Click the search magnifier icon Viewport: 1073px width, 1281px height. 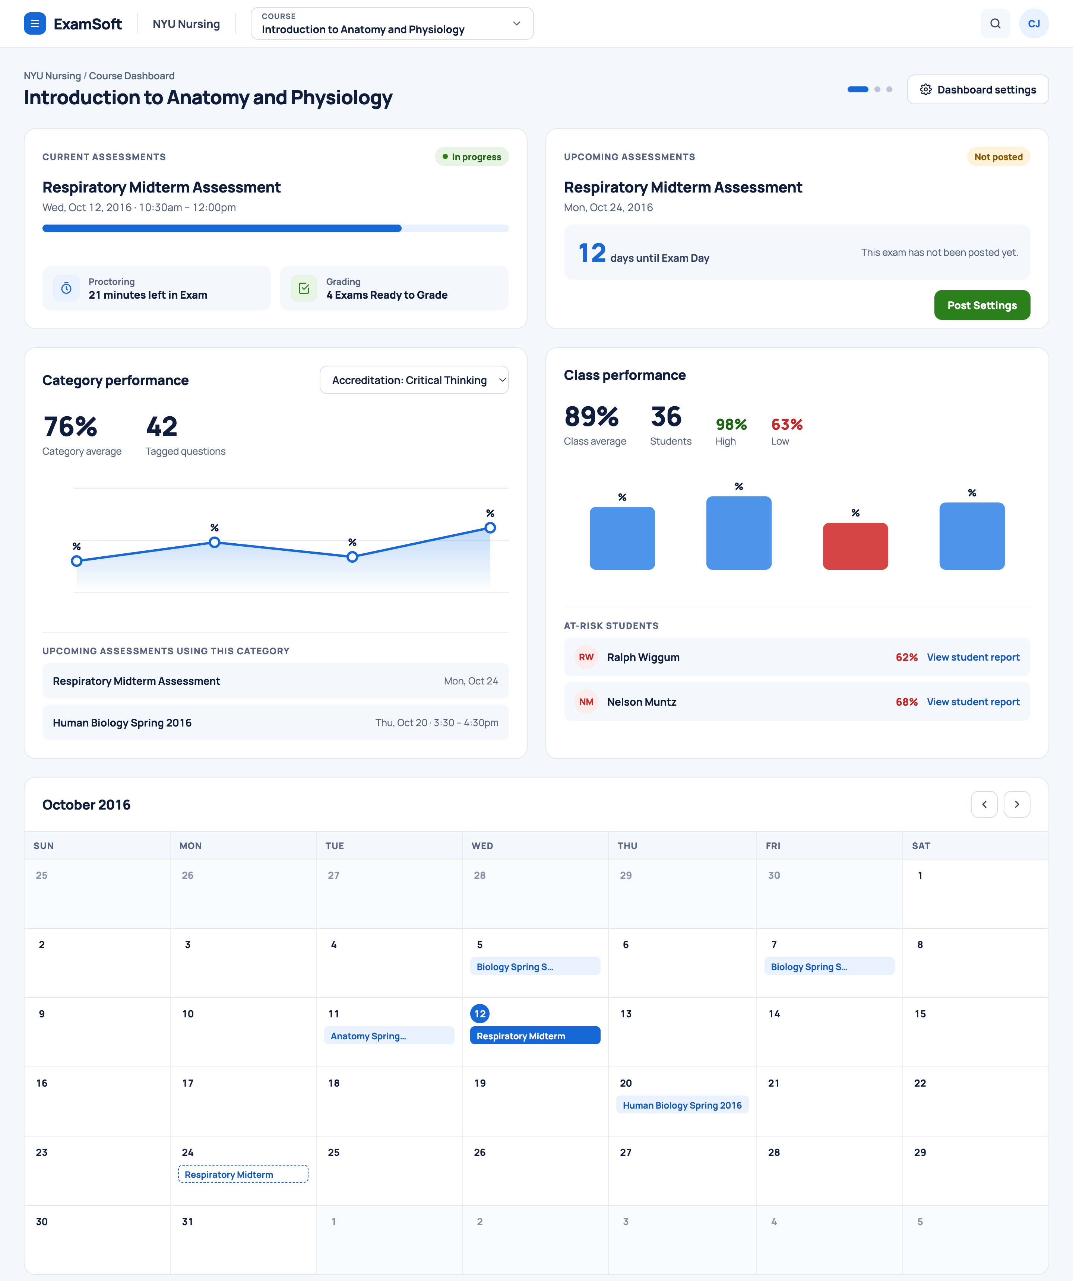point(995,24)
